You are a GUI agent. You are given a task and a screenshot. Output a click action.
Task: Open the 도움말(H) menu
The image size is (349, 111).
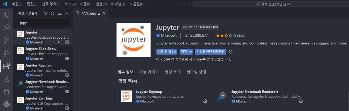pos(137,4)
